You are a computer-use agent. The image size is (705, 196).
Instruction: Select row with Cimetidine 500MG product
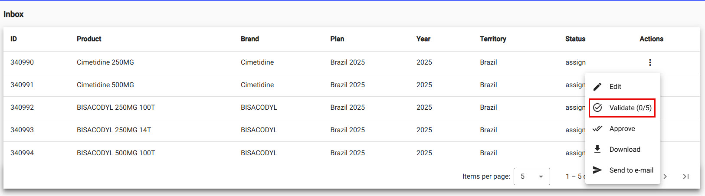(x=105, y=85)
